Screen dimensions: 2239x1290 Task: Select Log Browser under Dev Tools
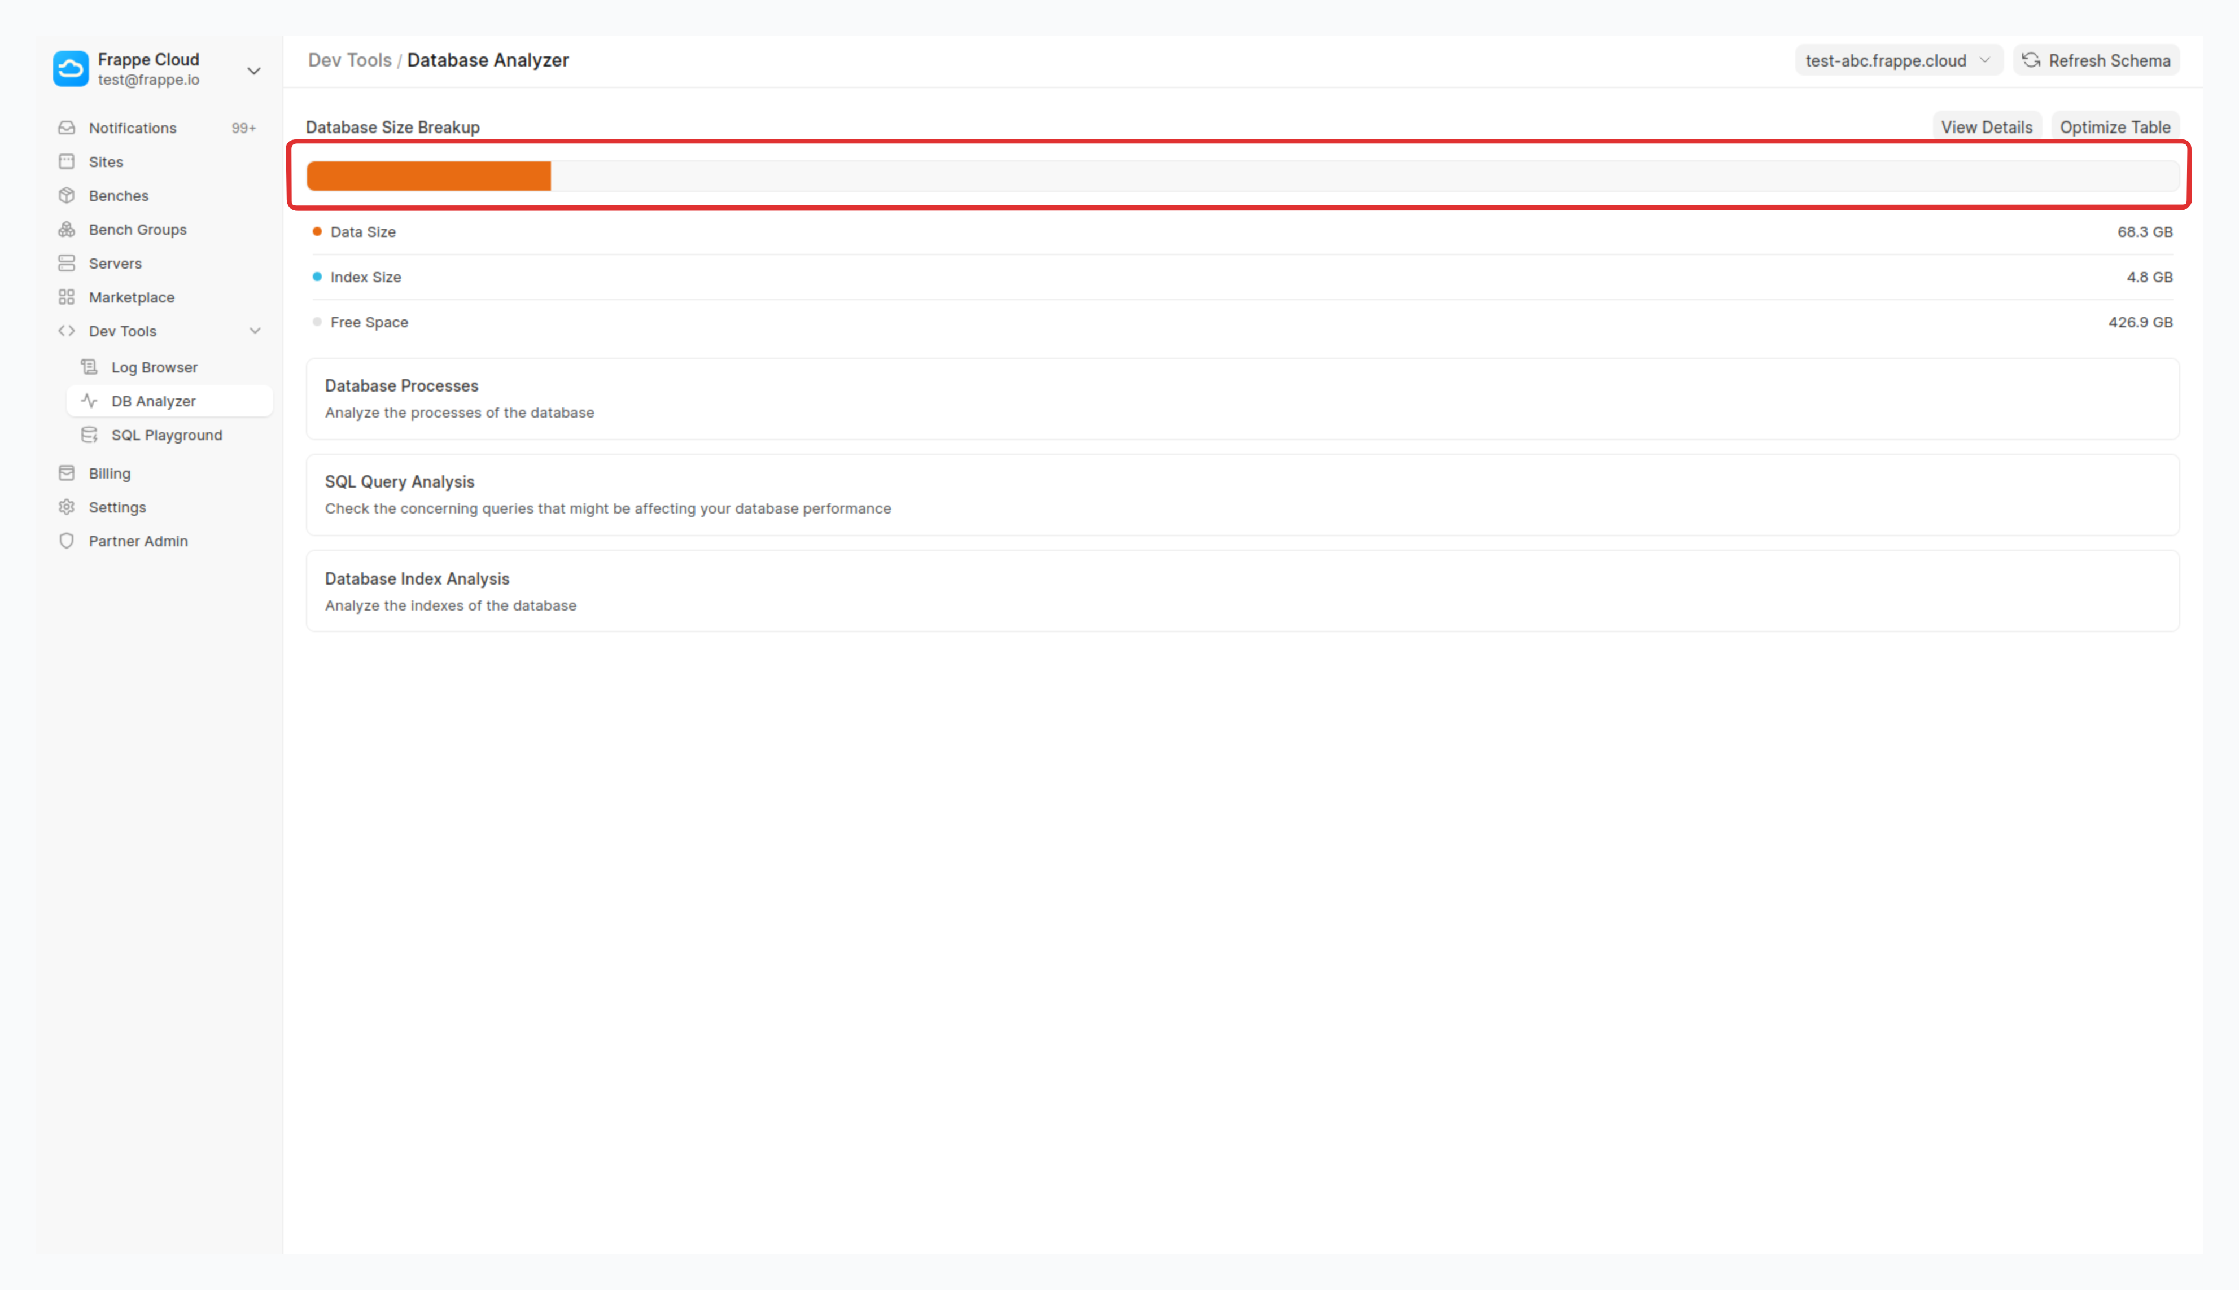point(169,367)
